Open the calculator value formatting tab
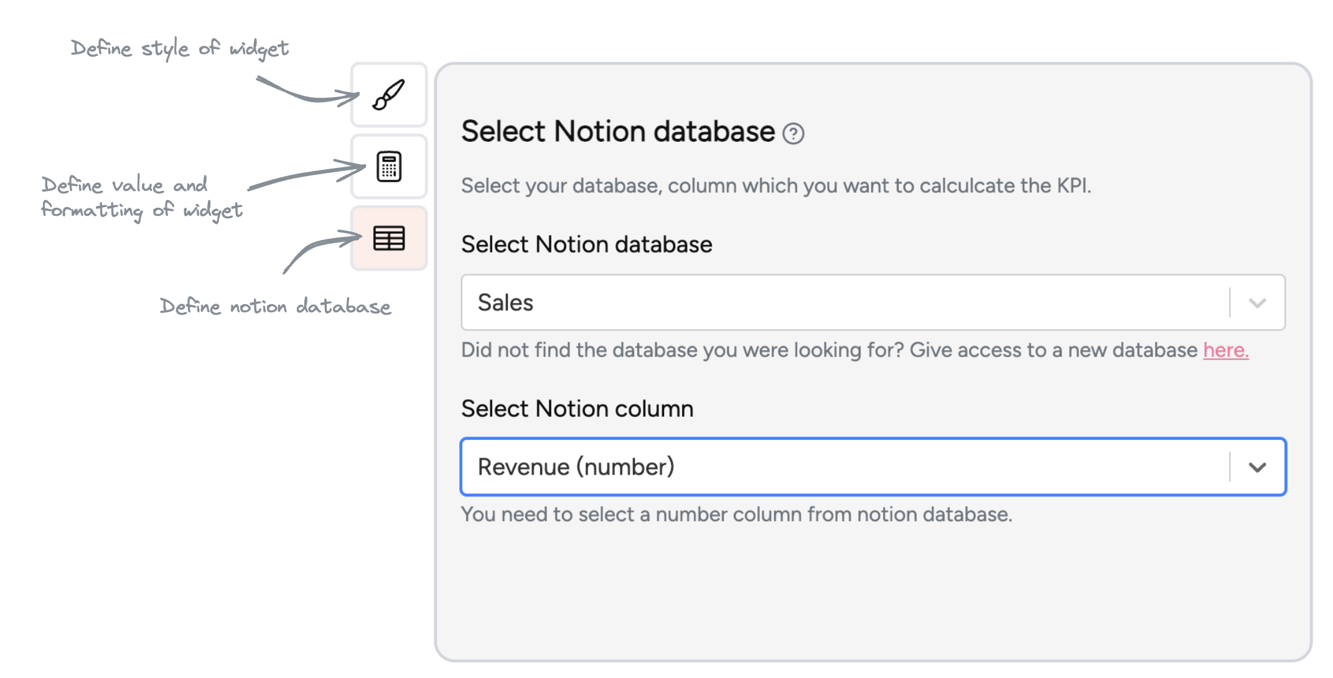 [x=389, y=167]
